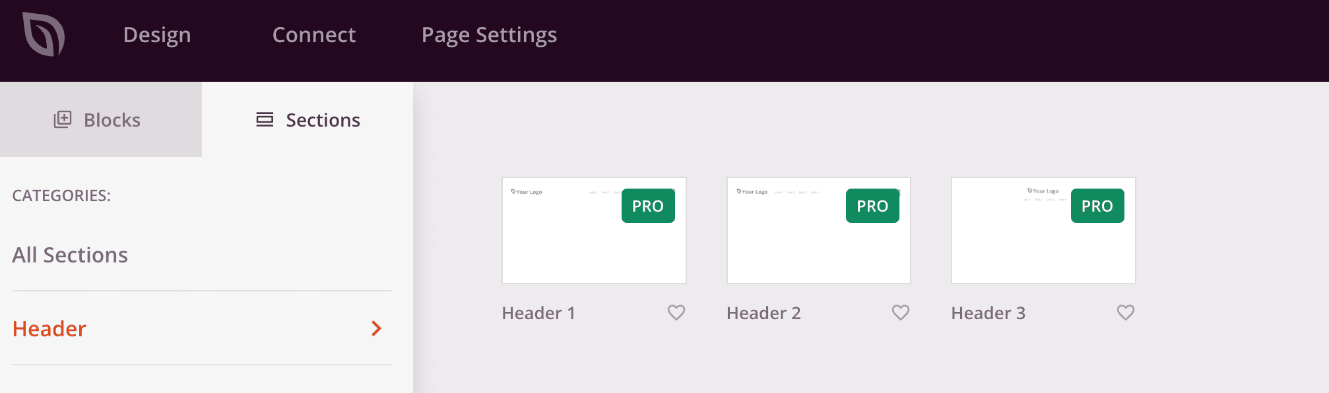Favorite Header 1 with heart icon
The image size is (1329, 393).
click(676, 313)
